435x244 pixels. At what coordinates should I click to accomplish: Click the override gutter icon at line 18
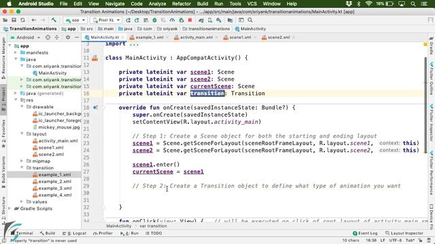pyautogui.click(x=95, y=107)
